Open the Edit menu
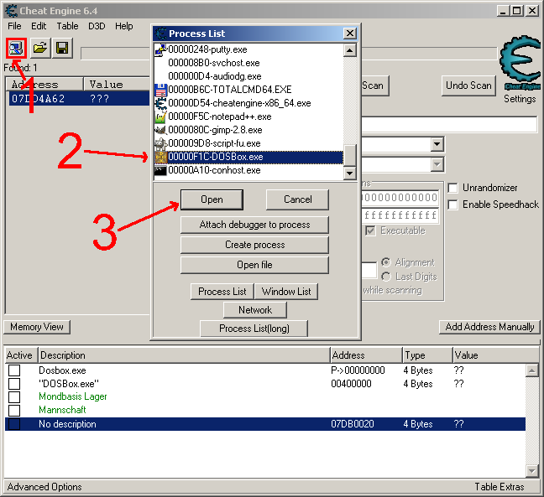The height and width of the screenshot is (497, 544). pos(39,26)
